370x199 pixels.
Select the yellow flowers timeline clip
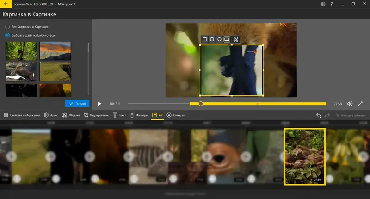tap(345, 156)
